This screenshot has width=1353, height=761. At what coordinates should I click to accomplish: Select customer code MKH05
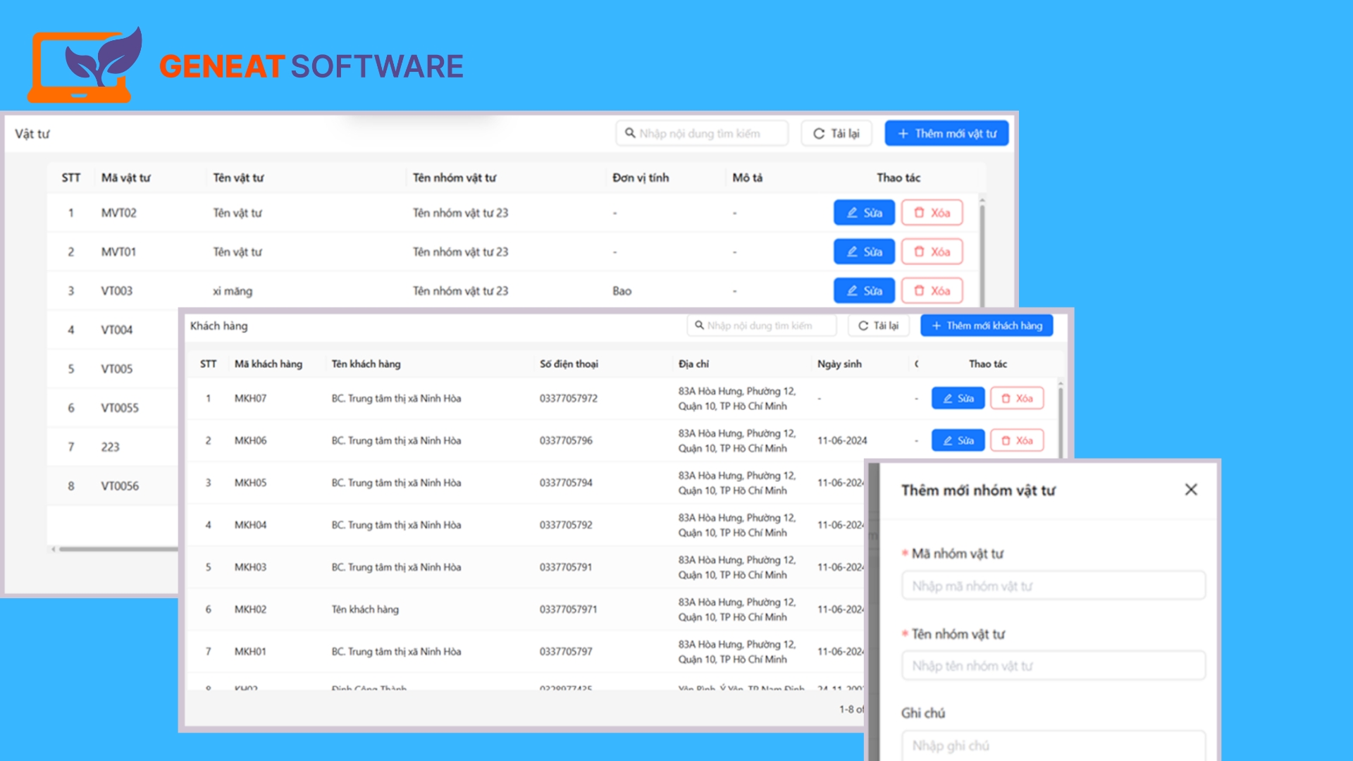tap(250, 483)
